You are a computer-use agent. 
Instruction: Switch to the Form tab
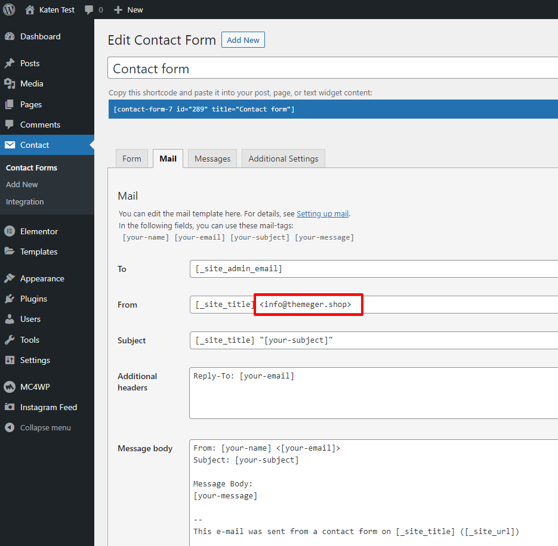pos(132,159)
